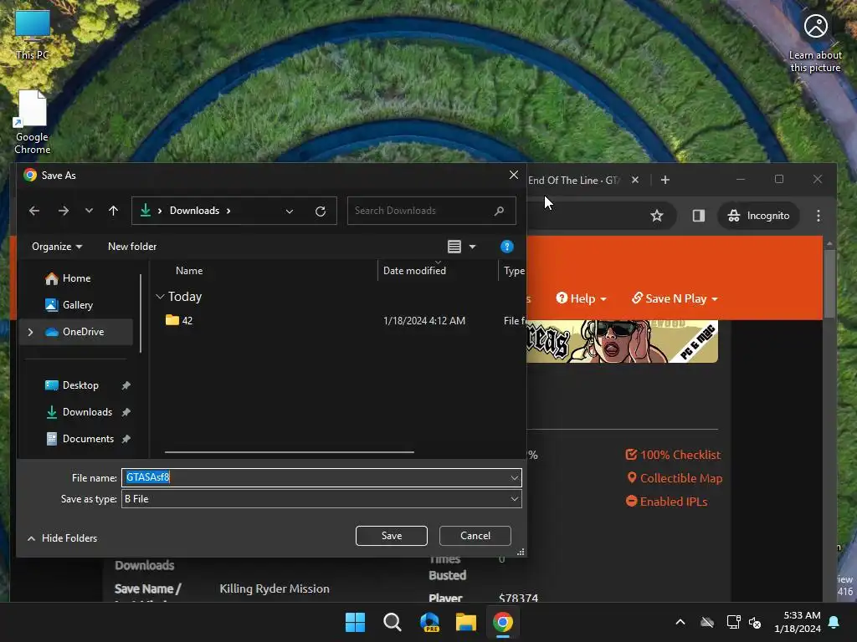This screenshot has height=642, width=857.
Task: Select the This PC desktop icon
Action: point(33,34)
